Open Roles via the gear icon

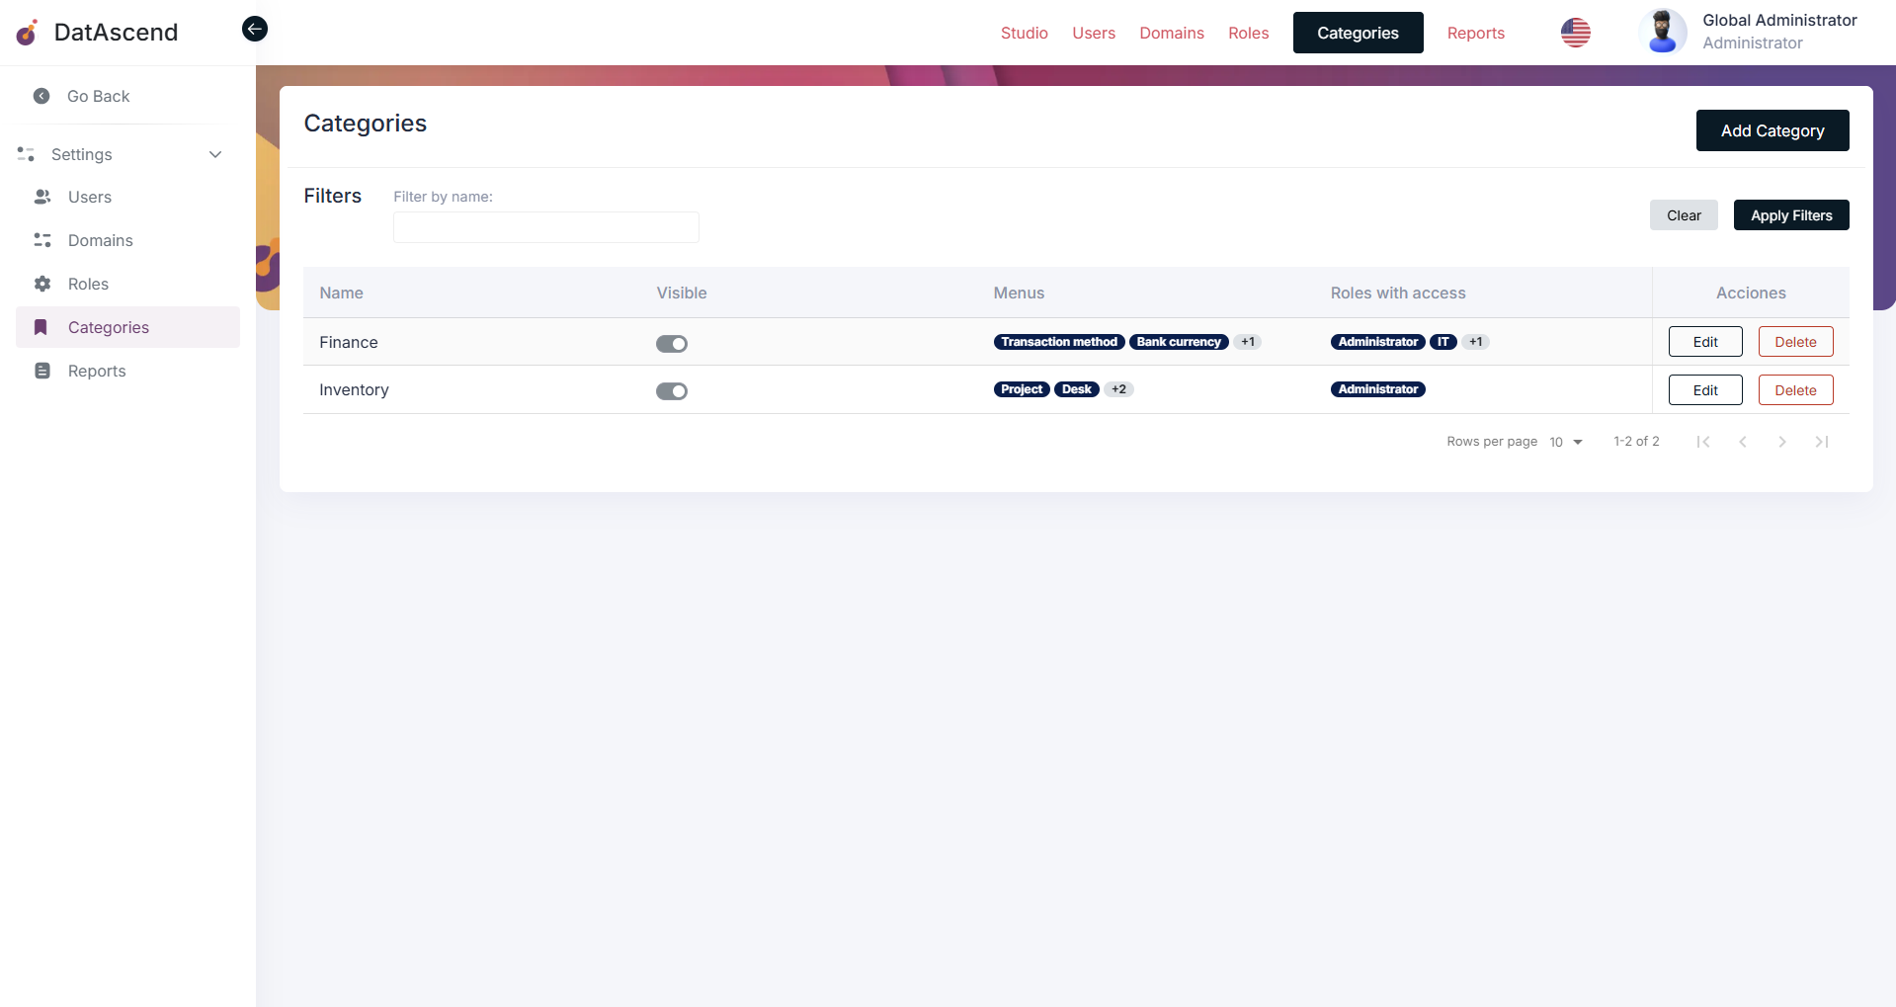[x=42, y=284]
